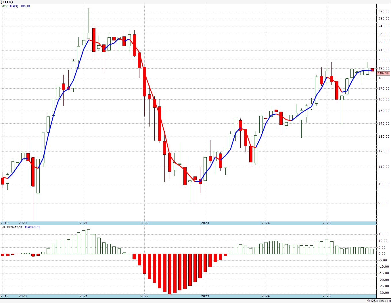Select the -25.00 MACD axis label
391x303 pixels.
point(384,286)
